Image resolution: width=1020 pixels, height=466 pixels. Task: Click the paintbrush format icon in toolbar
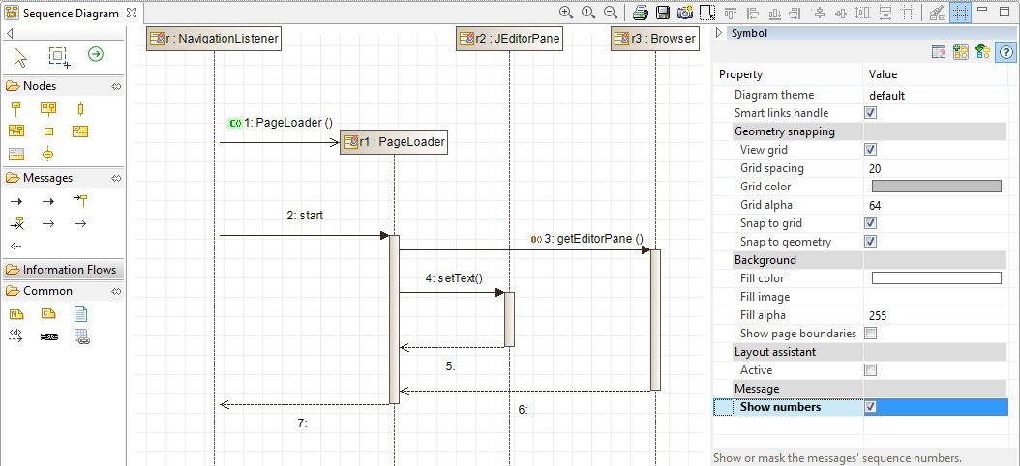(x=937, y=13)
